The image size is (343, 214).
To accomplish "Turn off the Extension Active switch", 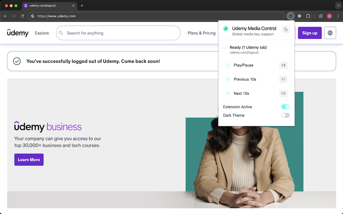I will pos(285,107).
